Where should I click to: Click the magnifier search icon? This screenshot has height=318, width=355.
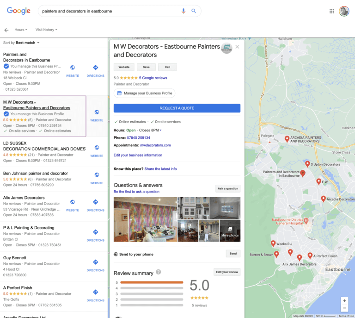click(x=194, y=11)
